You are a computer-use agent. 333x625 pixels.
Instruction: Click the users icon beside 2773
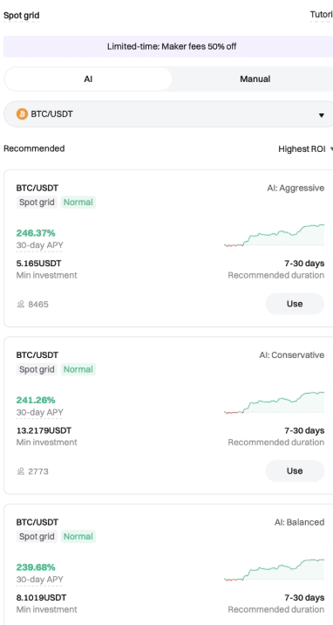click(21, 471)
